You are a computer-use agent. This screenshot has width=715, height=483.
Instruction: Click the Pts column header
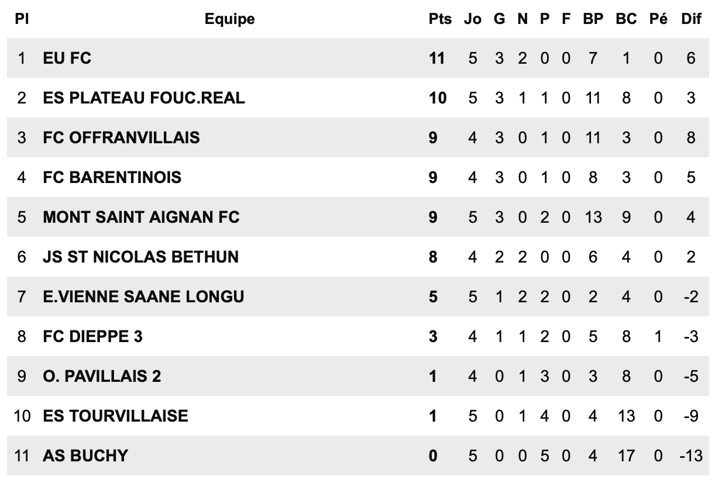[x=440, y=19]
